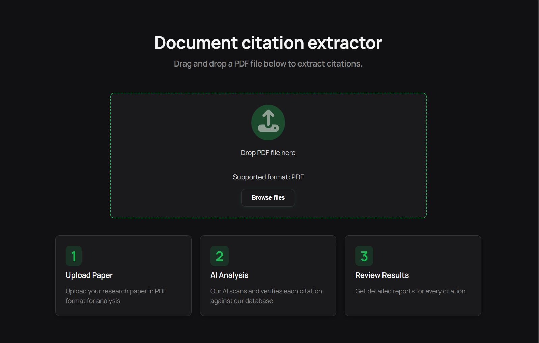Click the number 2 step badge
The height and width of the screenshot is (343, 539).
(219, 256)
